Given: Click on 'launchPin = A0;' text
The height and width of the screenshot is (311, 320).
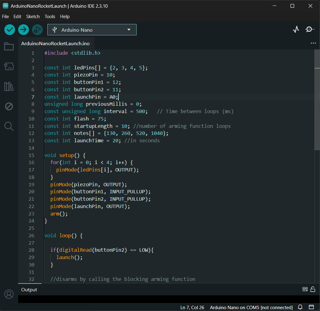Looking at the screenshot, I should click(96, 97).
